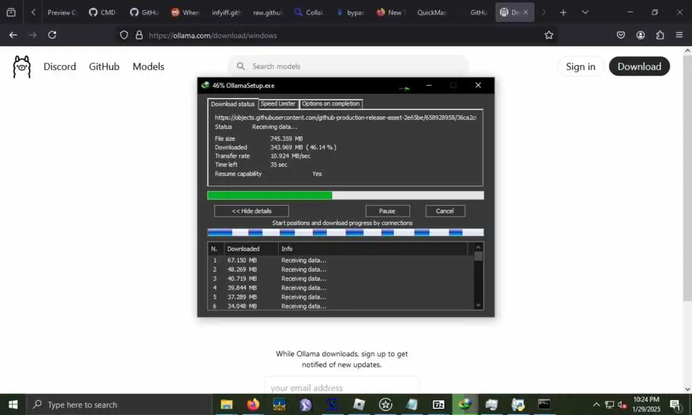This screenshot has width=692, height=415.
Task: Reload the Ollama download page
Action: 52,35
